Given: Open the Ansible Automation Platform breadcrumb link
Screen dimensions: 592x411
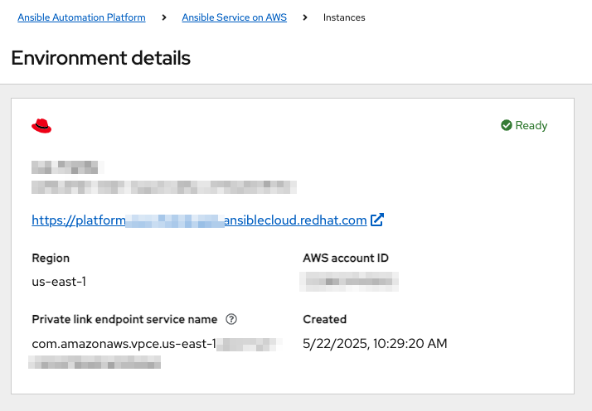Looking at the screenshot, I should pos(81,17).
